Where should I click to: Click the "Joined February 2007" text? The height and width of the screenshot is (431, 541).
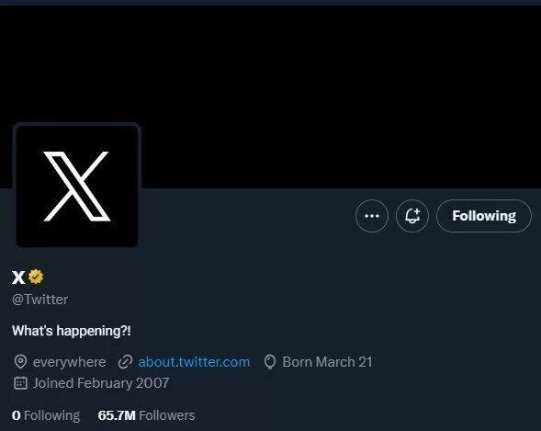click(x=101, y=383)
